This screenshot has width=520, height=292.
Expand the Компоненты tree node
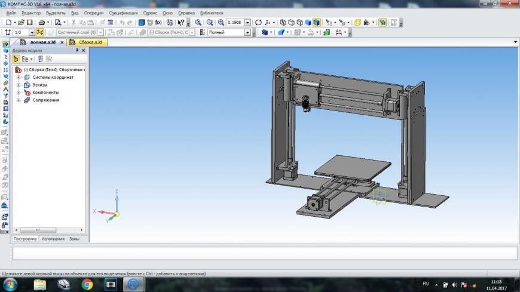pos(19,93)
